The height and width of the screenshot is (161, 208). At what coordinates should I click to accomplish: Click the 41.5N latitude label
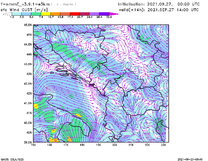pos(28,103)
